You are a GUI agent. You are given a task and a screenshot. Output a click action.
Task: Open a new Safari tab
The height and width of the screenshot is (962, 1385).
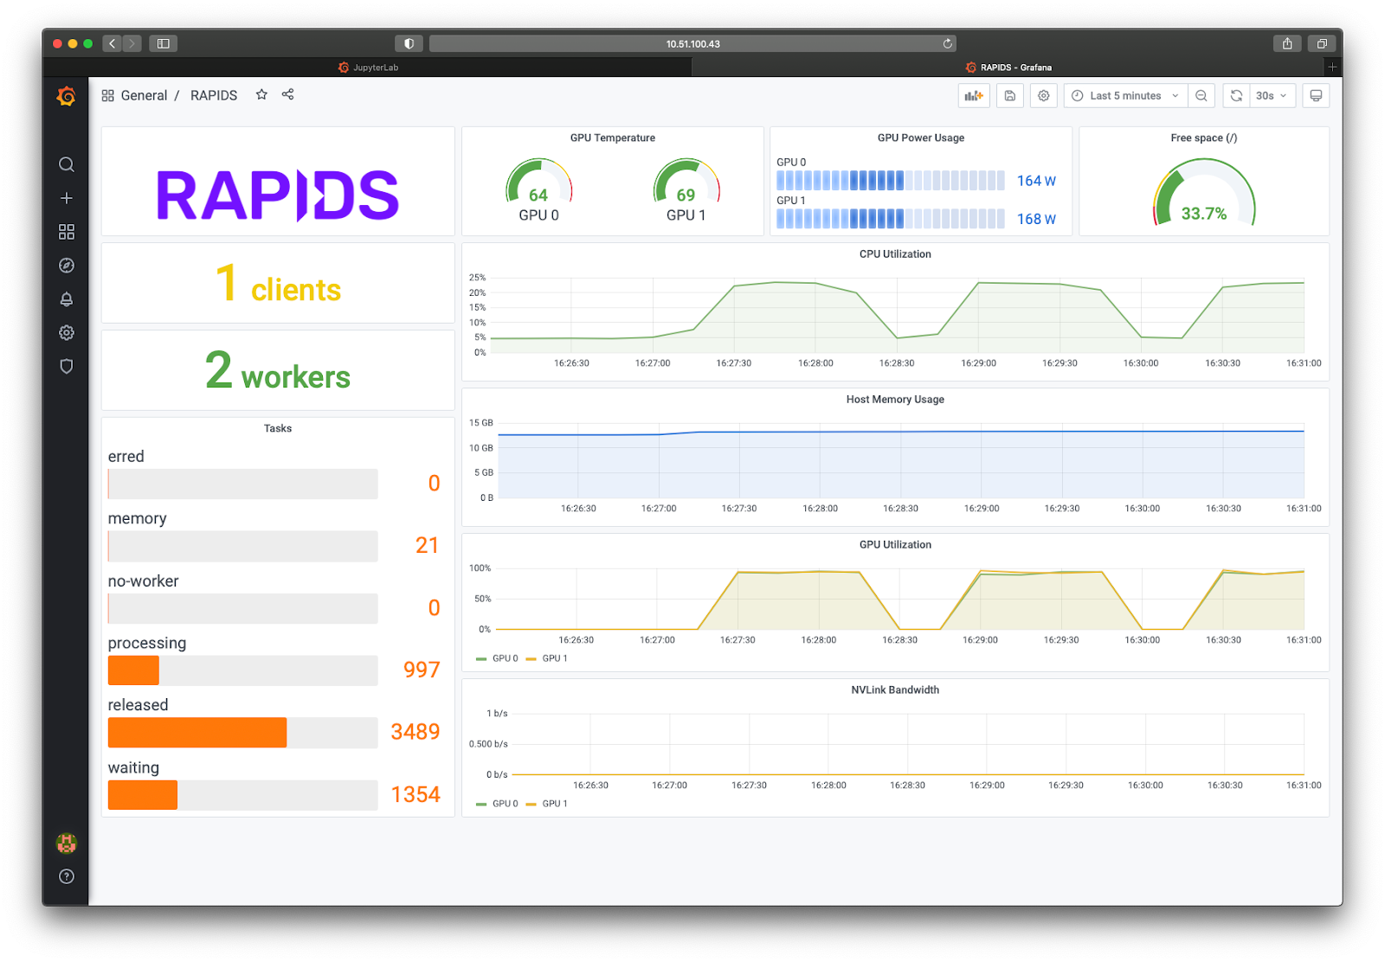click(x=1332, y=67)
